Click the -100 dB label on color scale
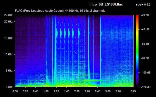Screen dimensions: 156x97 pyautogui.click(x=146, y=73)
